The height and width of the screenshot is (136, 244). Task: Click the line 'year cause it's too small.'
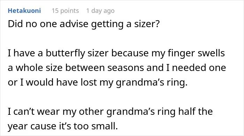tap(63, 126)
